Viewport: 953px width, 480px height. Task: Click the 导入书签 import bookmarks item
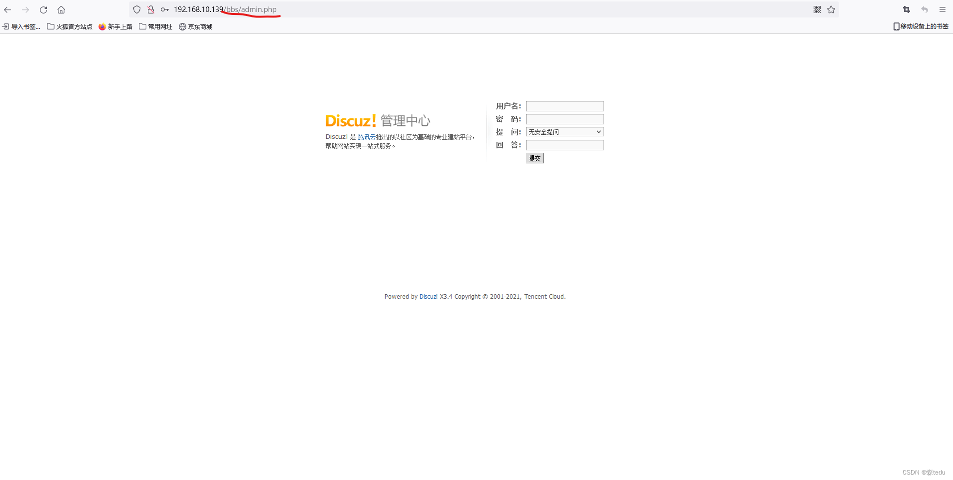click(x=21, y=26)
